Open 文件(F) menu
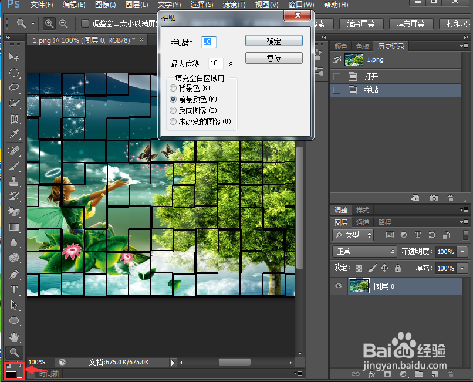473x382 pixels. pos(42,5)
